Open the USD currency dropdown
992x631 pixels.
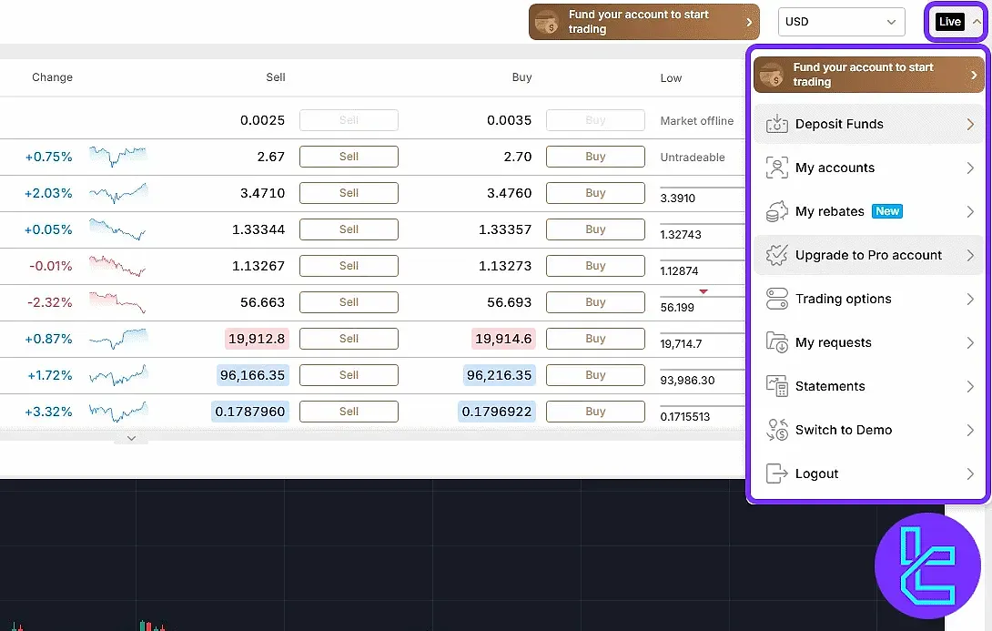tap(841, 22)
